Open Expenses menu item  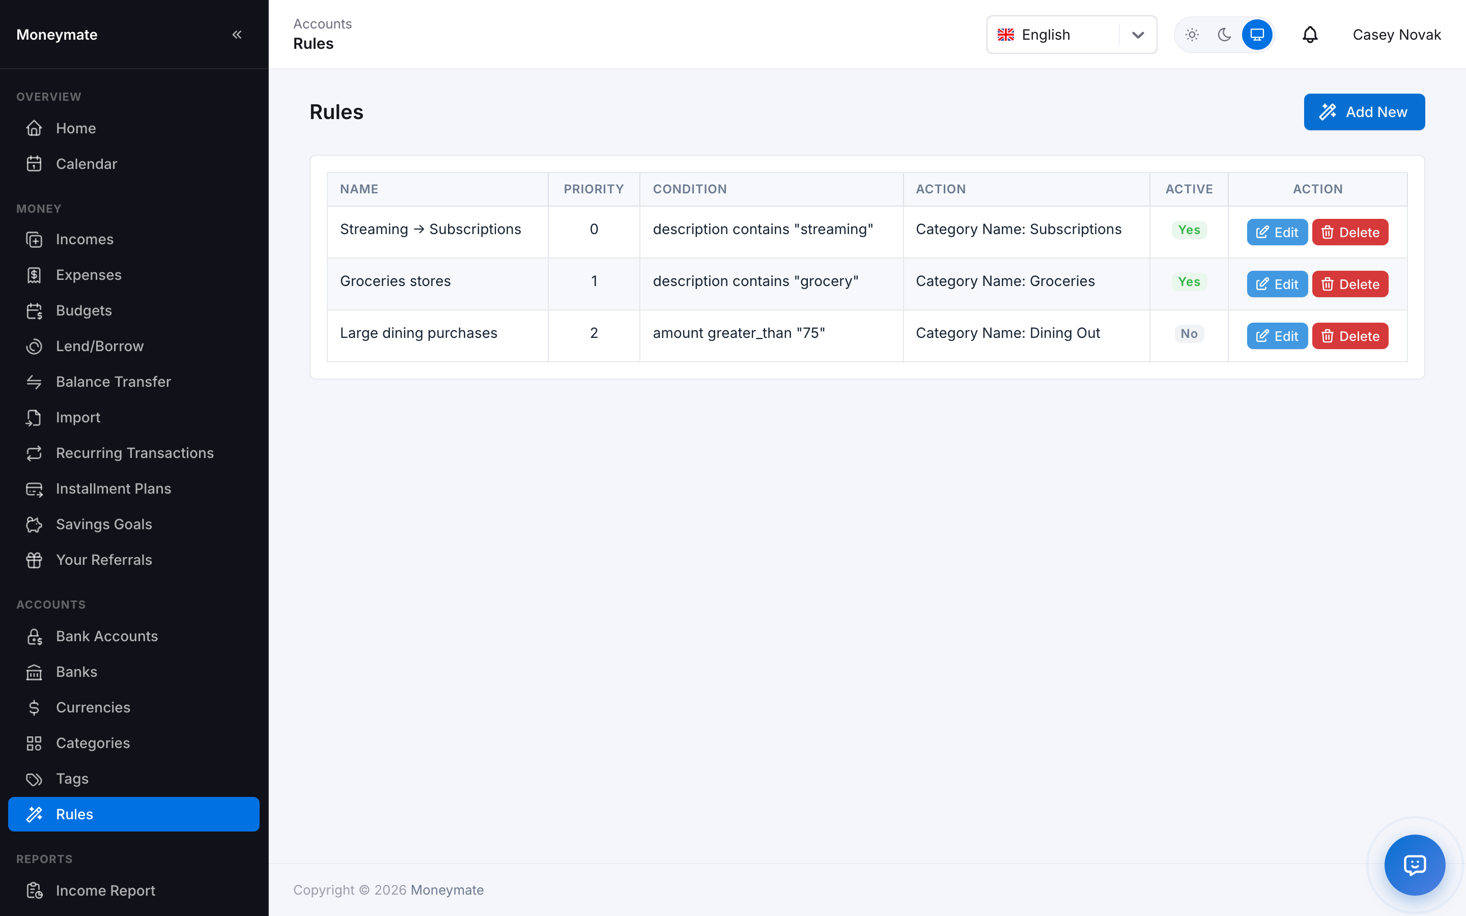click(x=133, y=275)
